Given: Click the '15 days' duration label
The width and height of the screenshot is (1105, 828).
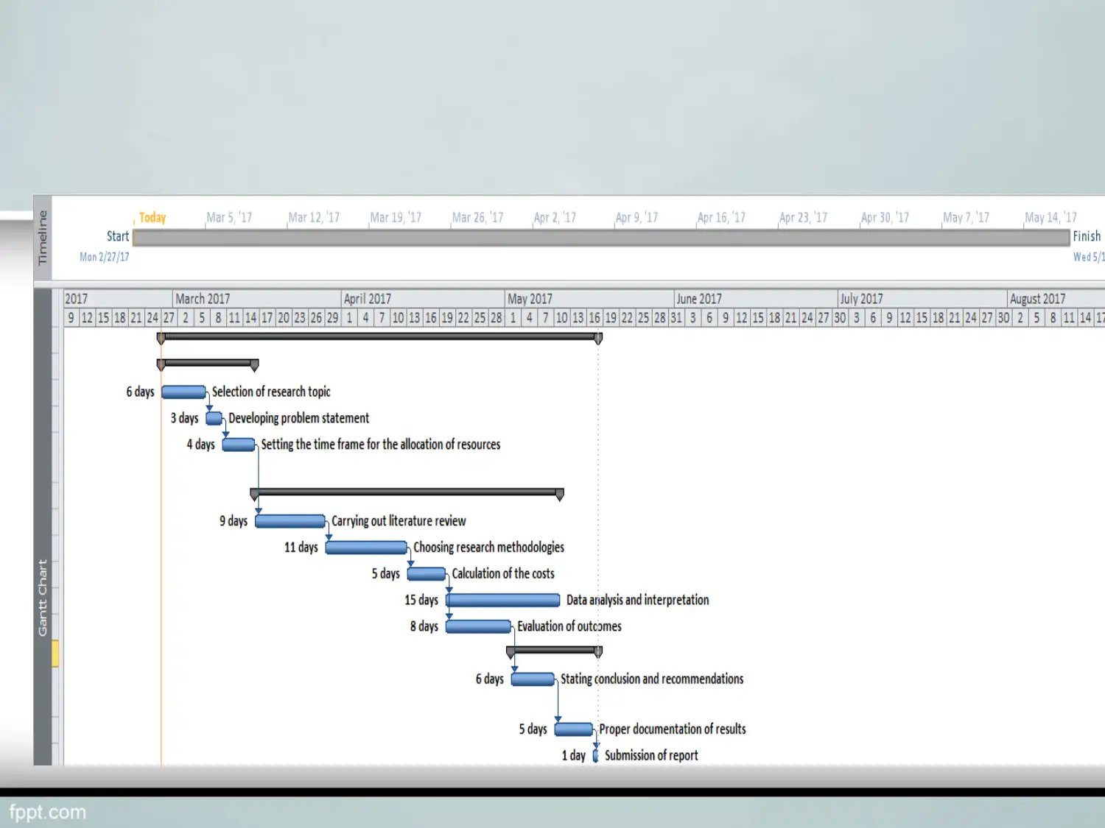Looking at the screenshot, I should [x=421, y=601].
